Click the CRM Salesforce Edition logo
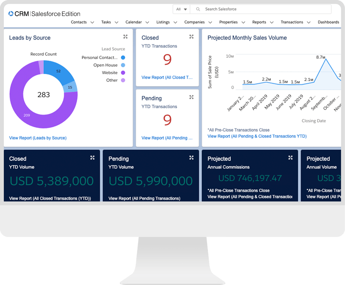Screen dimensions: 345x285 pyautogui.click(x=44, y=14)
